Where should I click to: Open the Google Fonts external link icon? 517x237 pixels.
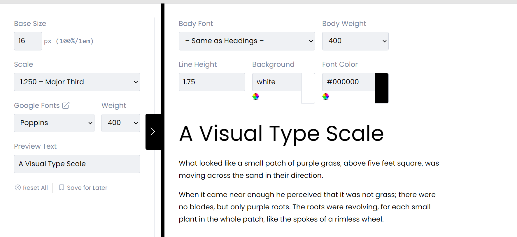[66, 105]
